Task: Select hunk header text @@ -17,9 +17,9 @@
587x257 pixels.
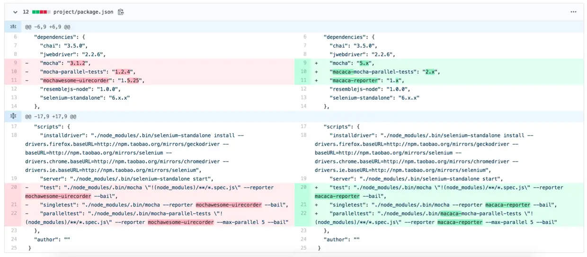Action: (51, 116)
